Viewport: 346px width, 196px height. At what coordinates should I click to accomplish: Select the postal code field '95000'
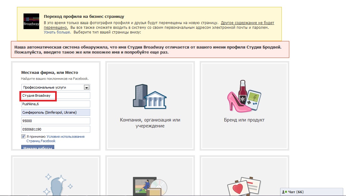click(56, 121)
